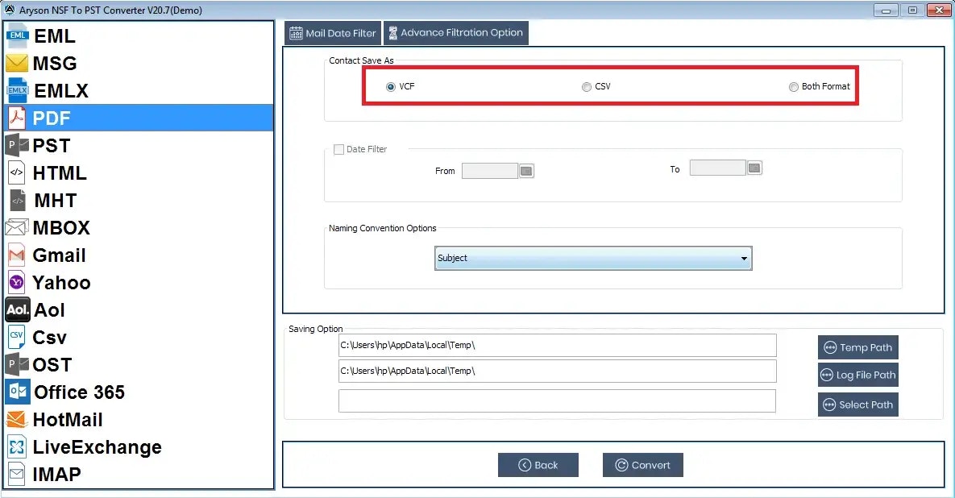Screen dimensions: 955x498
Task: Open the To date calendar picker
Action: (x=754, y=168)
